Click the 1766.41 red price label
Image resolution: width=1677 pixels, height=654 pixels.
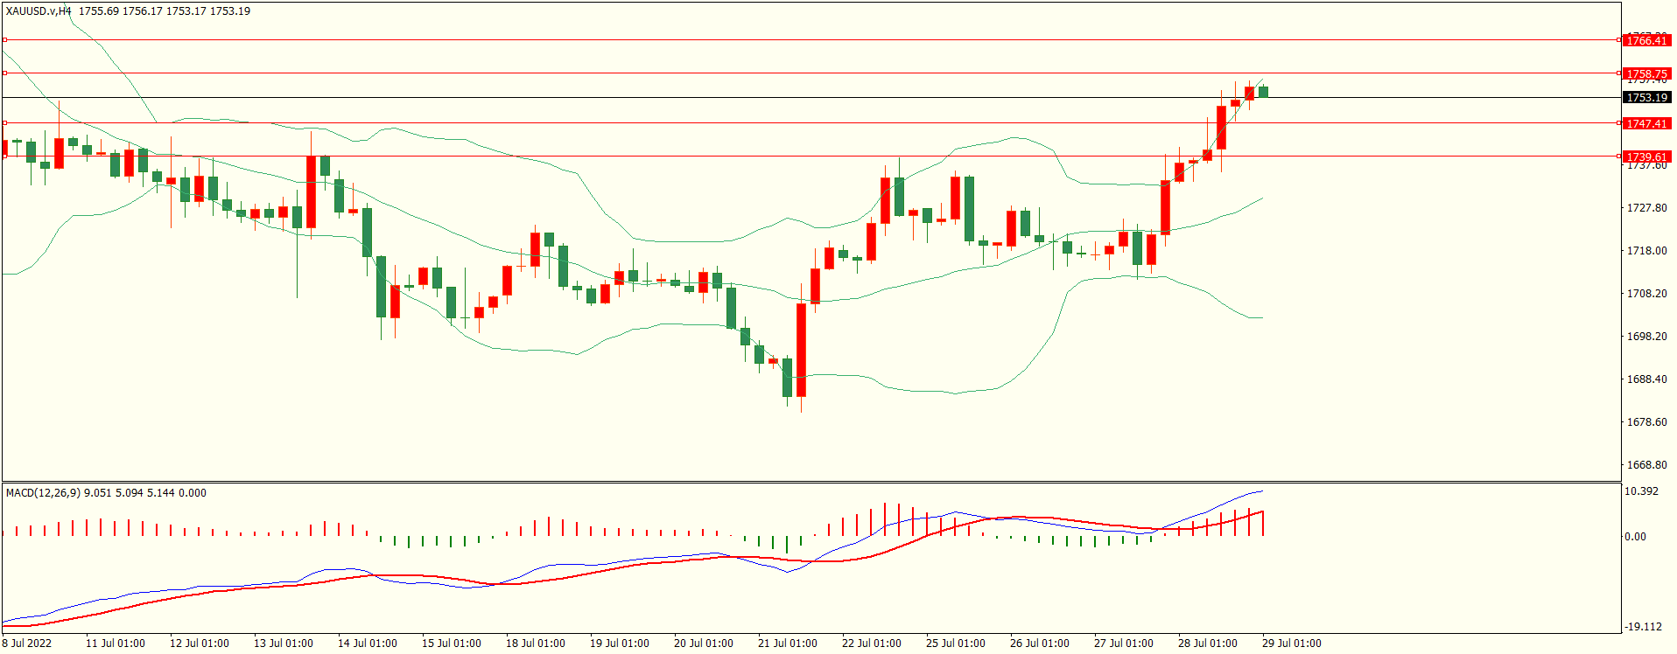tap(1646, 40)
